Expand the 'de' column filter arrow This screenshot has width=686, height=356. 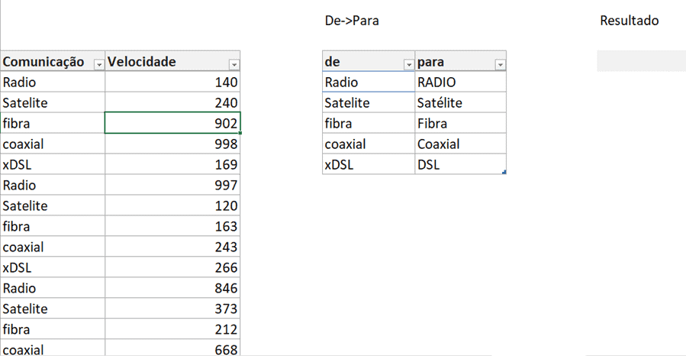point(407,65)
